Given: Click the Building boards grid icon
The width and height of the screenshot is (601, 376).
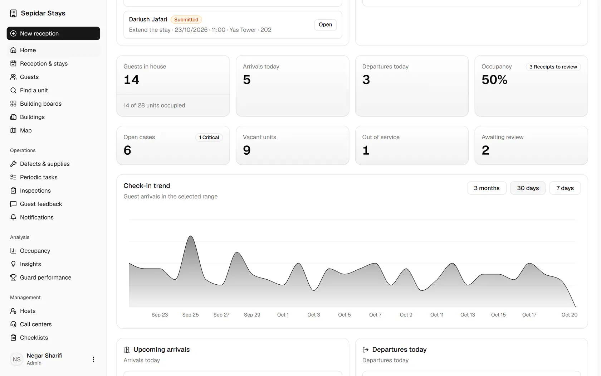Looking at the screenshot, I should [13, 103].
